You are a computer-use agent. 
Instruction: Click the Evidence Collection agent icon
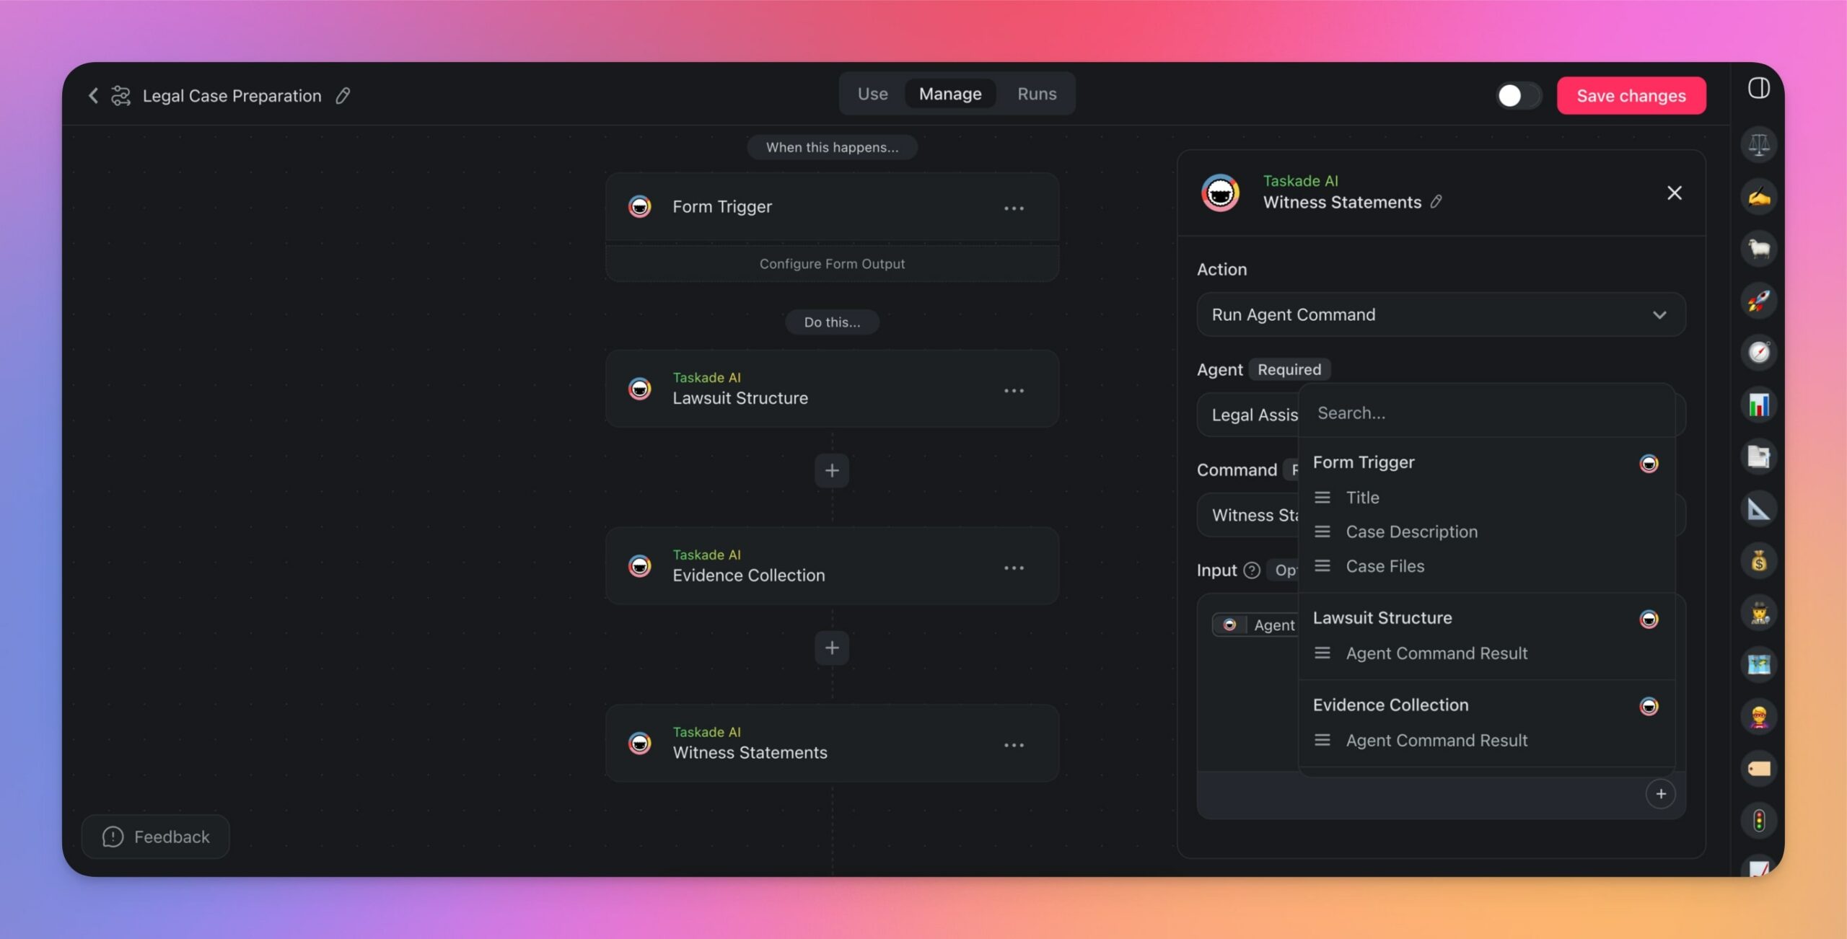[640, 567]
